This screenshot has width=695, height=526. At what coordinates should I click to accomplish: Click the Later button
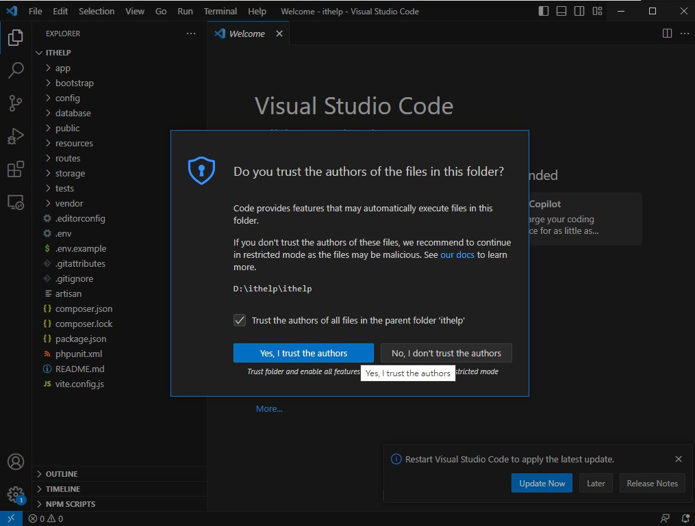tap(596, 483)
